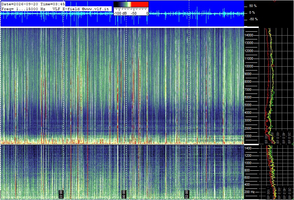This screenshot has height=200, width=294.
Task: Select the 10000 frequency axis label
Action: [x=249, y=66]
